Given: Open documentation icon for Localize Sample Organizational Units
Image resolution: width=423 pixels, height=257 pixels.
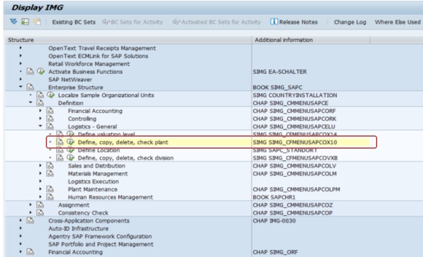Looking at the screenshot, I should coord(40,95).
